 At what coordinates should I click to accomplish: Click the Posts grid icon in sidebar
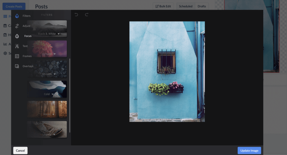point(5,17)
